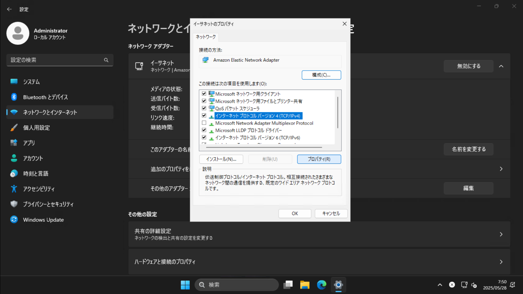Click the taskbar 検索 search box

pyautogui.click(x=237, y=285)
